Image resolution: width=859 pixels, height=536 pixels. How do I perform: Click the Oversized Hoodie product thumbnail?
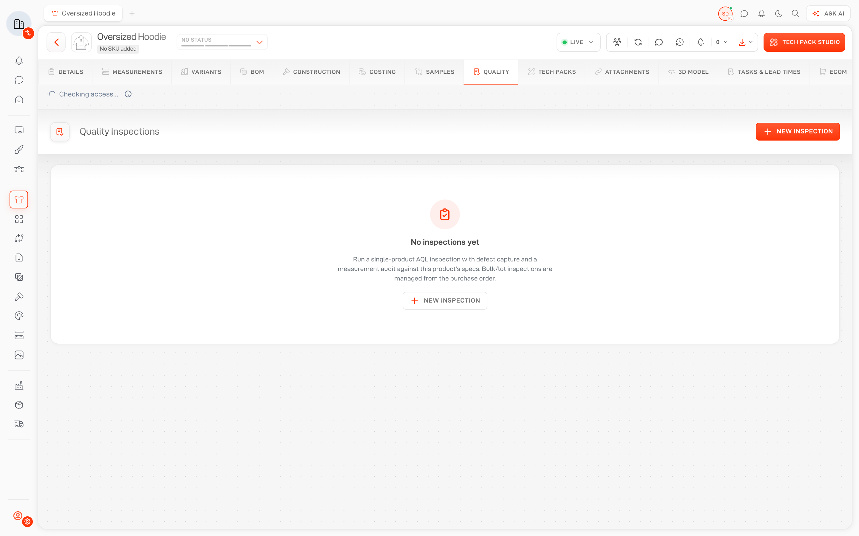pos(81,42)
